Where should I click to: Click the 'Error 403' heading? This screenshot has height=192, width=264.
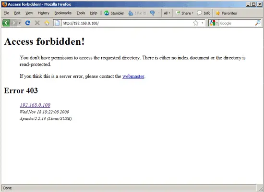click(21, 90)
